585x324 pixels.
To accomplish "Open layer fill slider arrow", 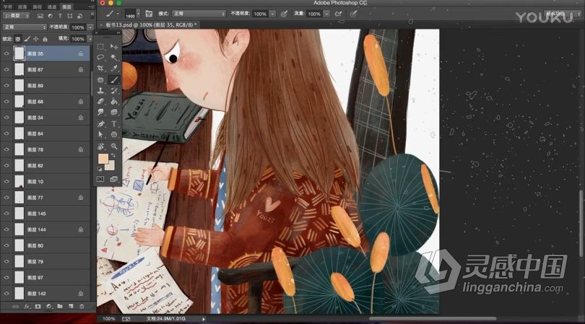I will 90,39.
